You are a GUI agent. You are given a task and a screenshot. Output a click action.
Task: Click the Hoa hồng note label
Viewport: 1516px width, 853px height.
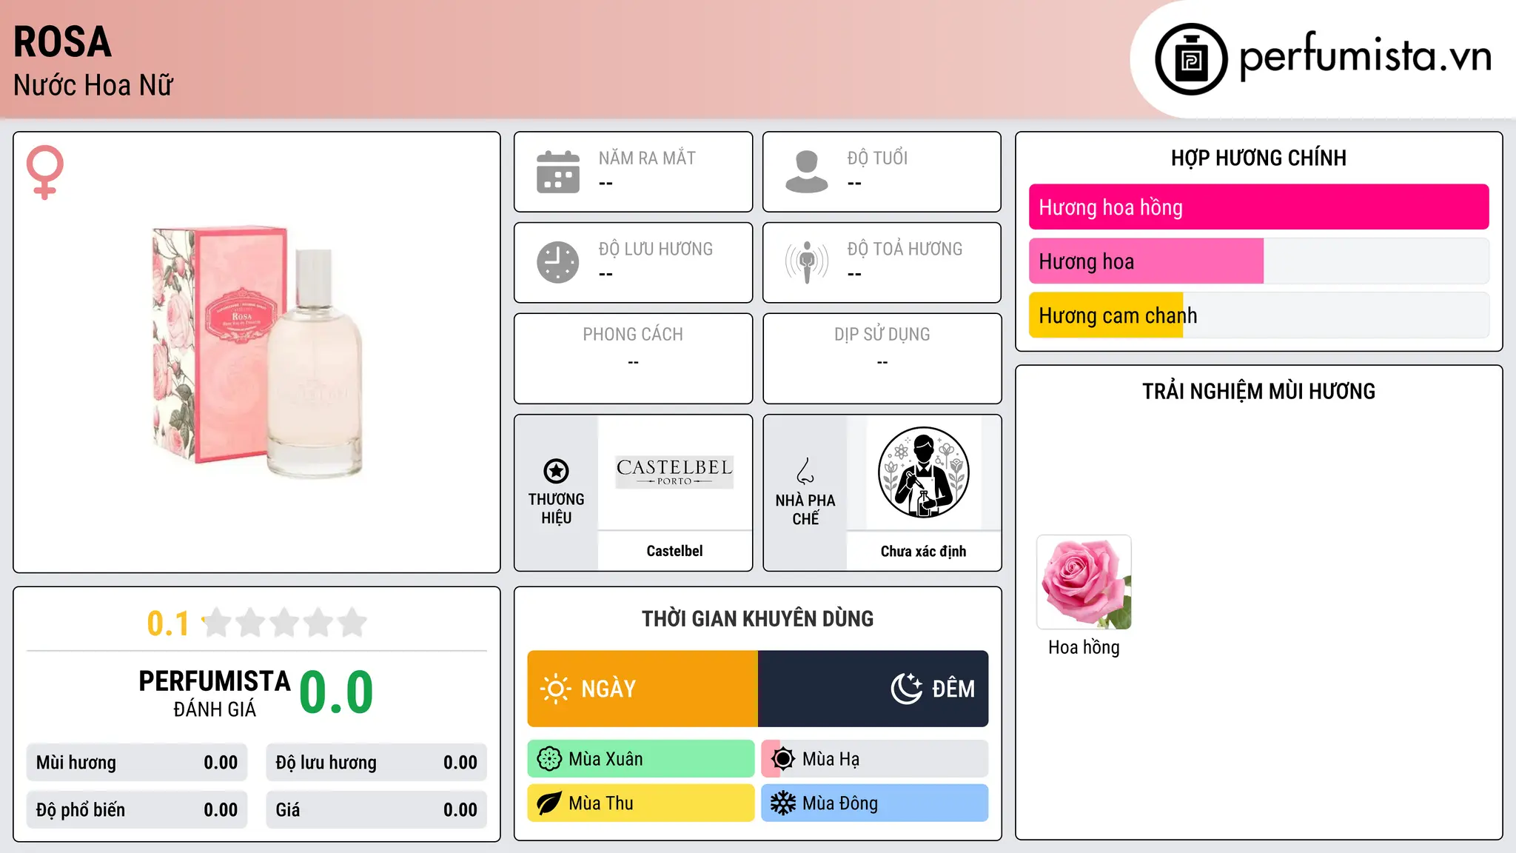(x=1084, y=647)
